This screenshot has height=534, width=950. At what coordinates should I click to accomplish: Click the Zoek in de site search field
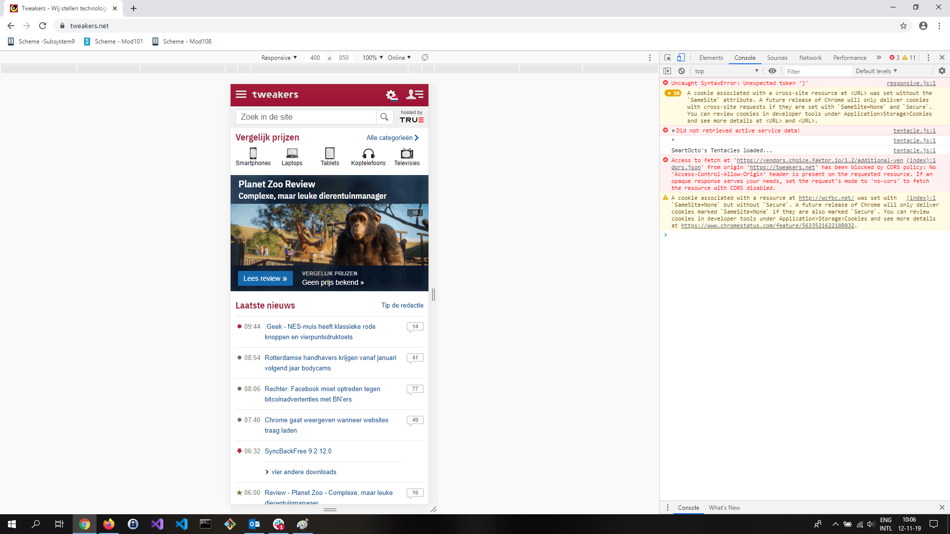pos(306,117)
